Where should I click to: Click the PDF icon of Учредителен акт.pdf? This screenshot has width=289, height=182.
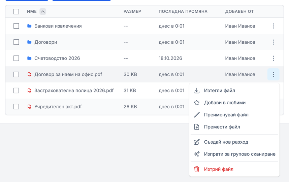tap(29, 107)
